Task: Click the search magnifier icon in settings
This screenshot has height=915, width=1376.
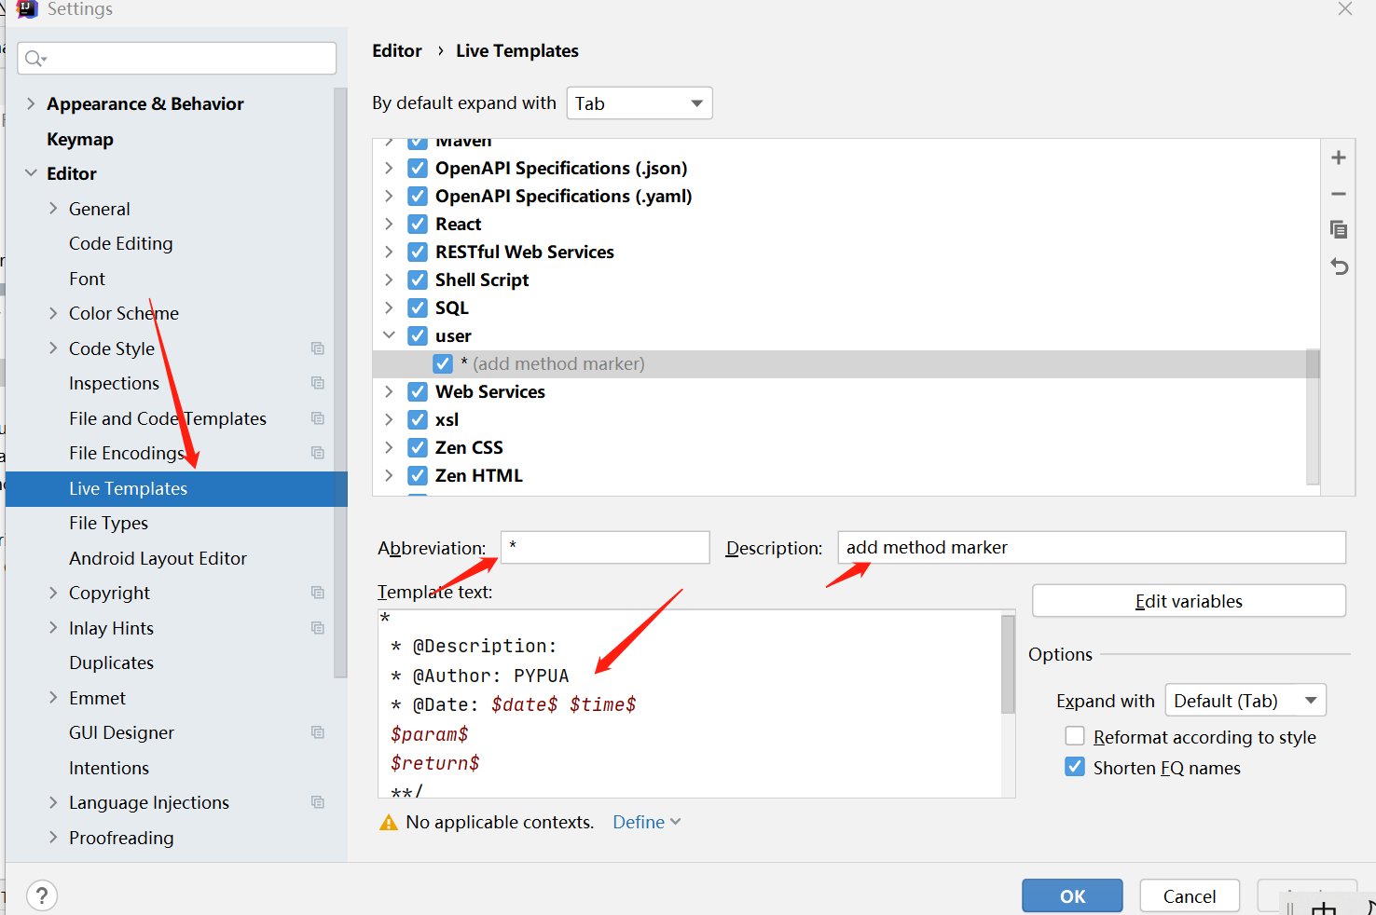Action: point(35,59)
